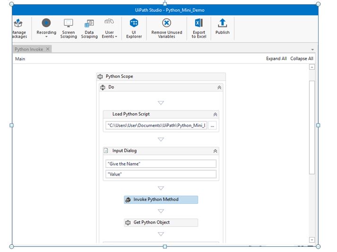This screenshot has width=337, height=252.
Task: Click the Python Scope activity icon
Action: coord(100,76)
